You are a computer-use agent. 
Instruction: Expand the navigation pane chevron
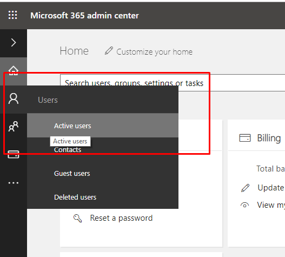[14, 43]
